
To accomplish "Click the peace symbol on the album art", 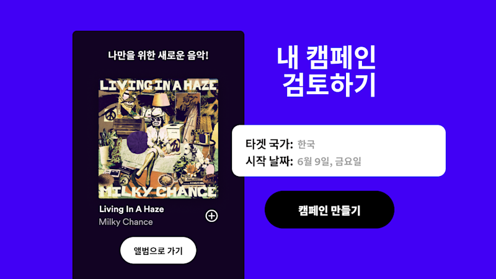I will pyautogui.click(x=110, y=115).
